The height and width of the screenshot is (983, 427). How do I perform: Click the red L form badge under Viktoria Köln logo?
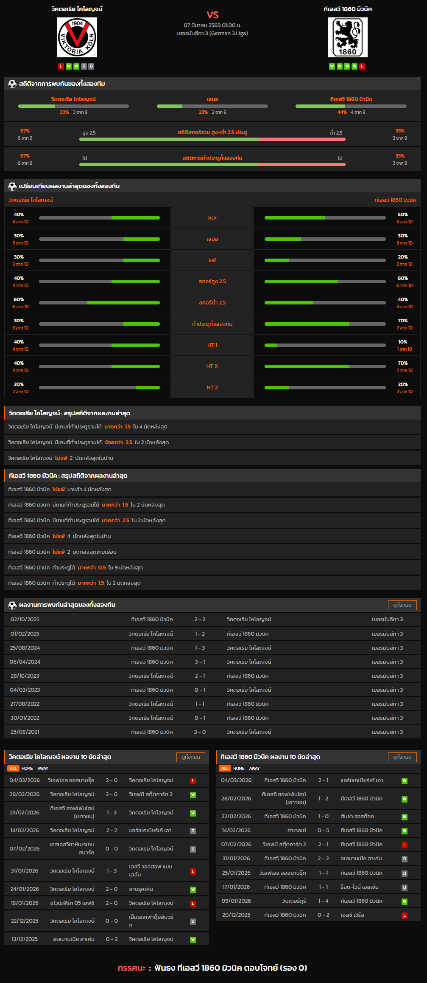[x=61, y=66]
